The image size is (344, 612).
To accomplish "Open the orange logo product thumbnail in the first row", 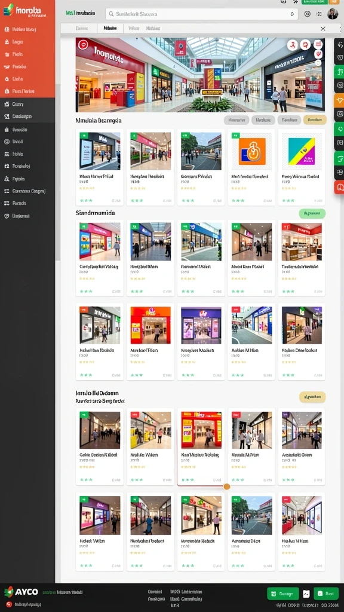I will [251, 151].
